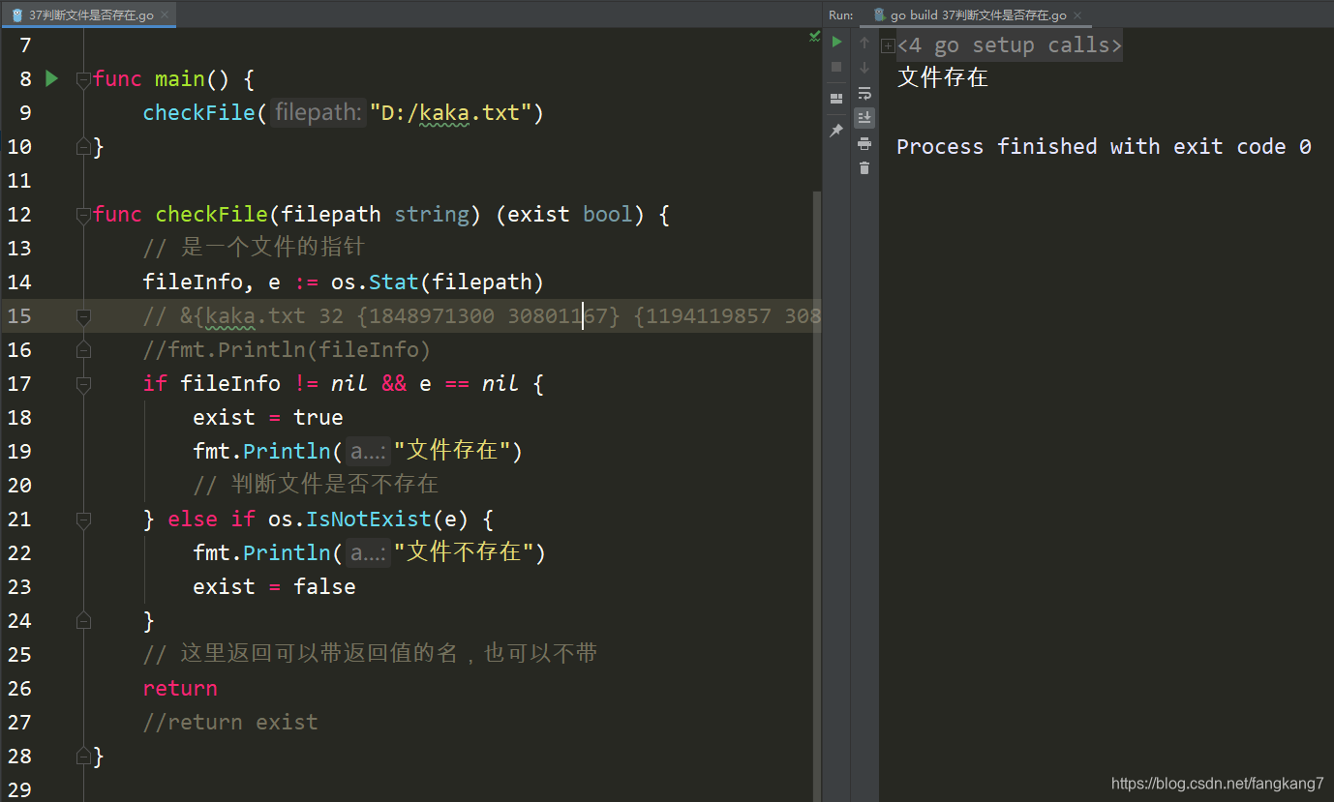Image resolution: width=1334 pixels, height=802 pixels.
Task: Click "Process finished with exit code 0"
Action: [1104, 147]
